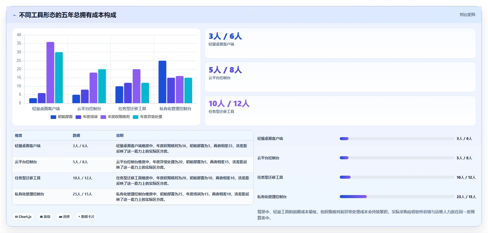Click the 云平台控制台 progress bar

(x=397, y=158)
